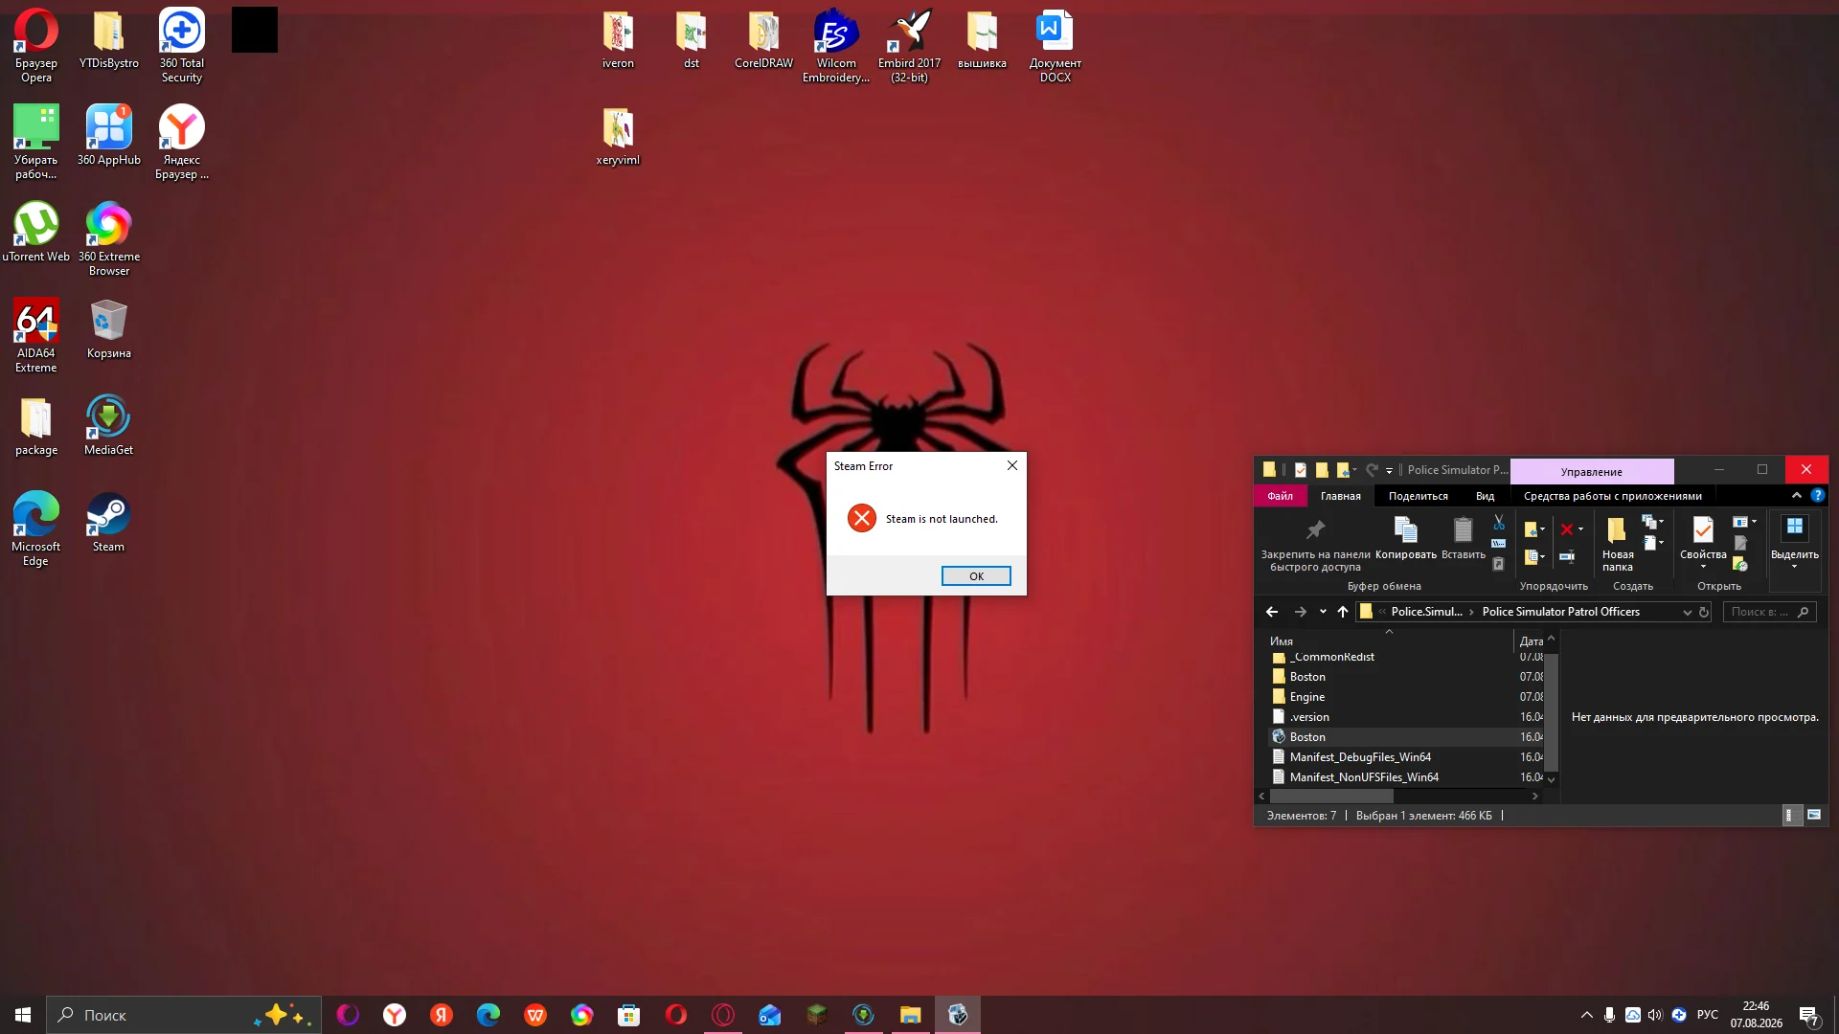Select the MediaGet desktop icon
Screen dimensions: 1839x1034
point(109,425)
